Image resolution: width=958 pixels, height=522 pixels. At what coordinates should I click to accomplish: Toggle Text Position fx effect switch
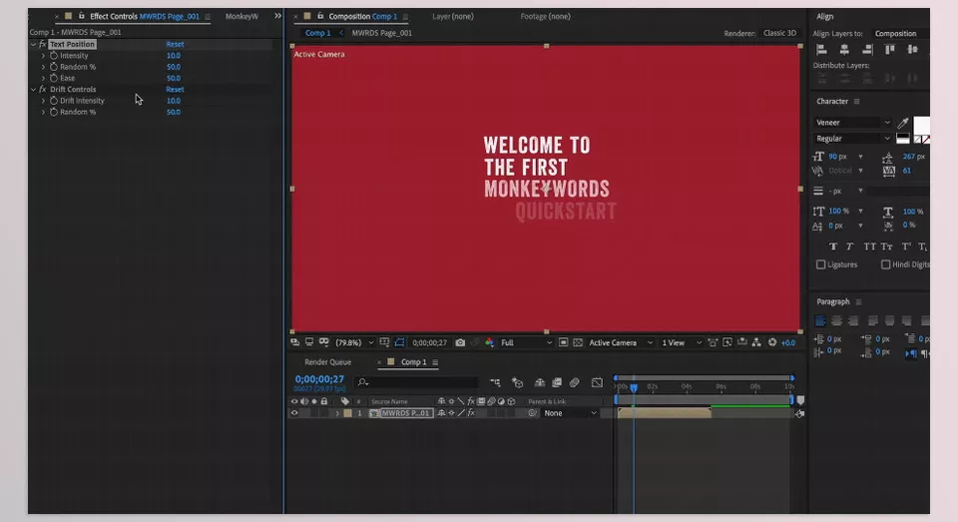(x=42, y=45)
